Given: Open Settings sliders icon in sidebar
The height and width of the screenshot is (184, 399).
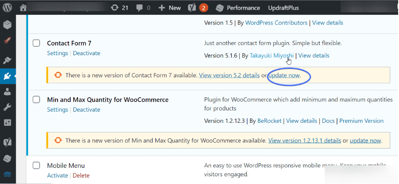Looking at the screenshot, I should (8, 123).
